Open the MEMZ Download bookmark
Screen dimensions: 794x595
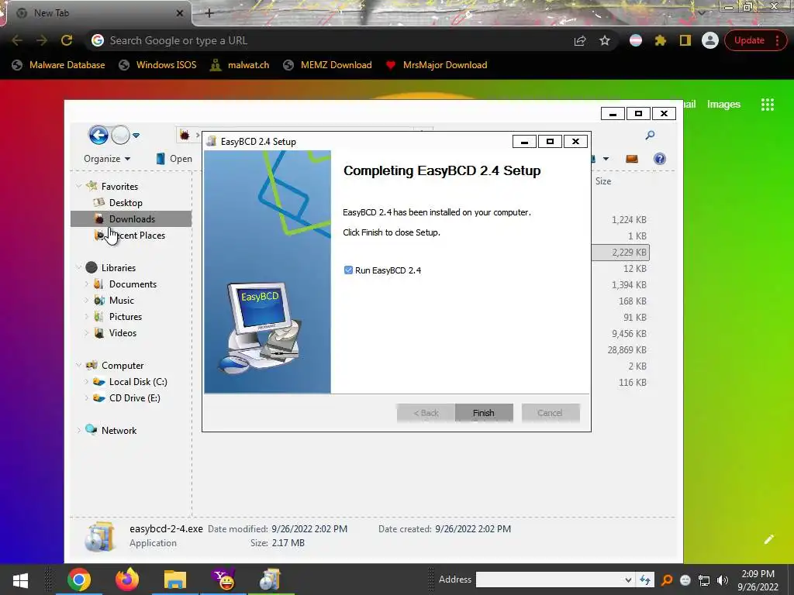(328, 65)
